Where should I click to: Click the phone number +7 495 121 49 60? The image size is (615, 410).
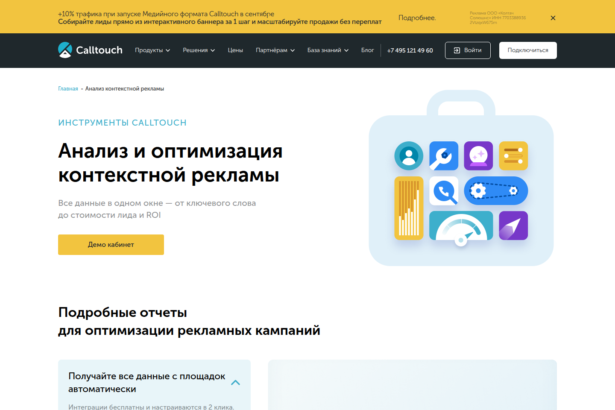click(410, 50)
